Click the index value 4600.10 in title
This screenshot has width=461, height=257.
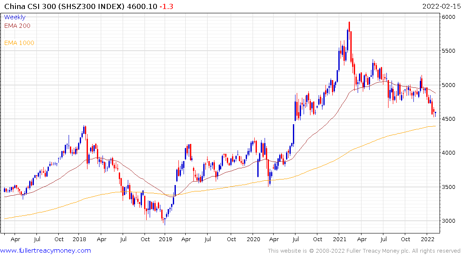tap(142, 6)
